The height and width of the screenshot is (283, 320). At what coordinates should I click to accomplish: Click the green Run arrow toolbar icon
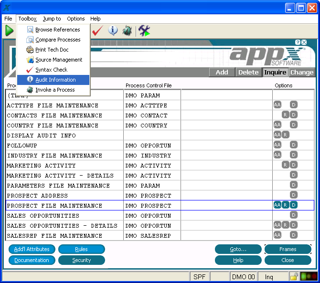coord(10,31)
